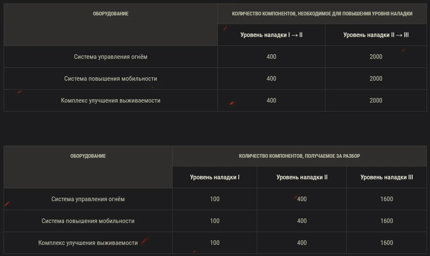Click "Система управления огнём" in the upgrade table
Screen dimensions: 430x256
(x=111, y=57)
